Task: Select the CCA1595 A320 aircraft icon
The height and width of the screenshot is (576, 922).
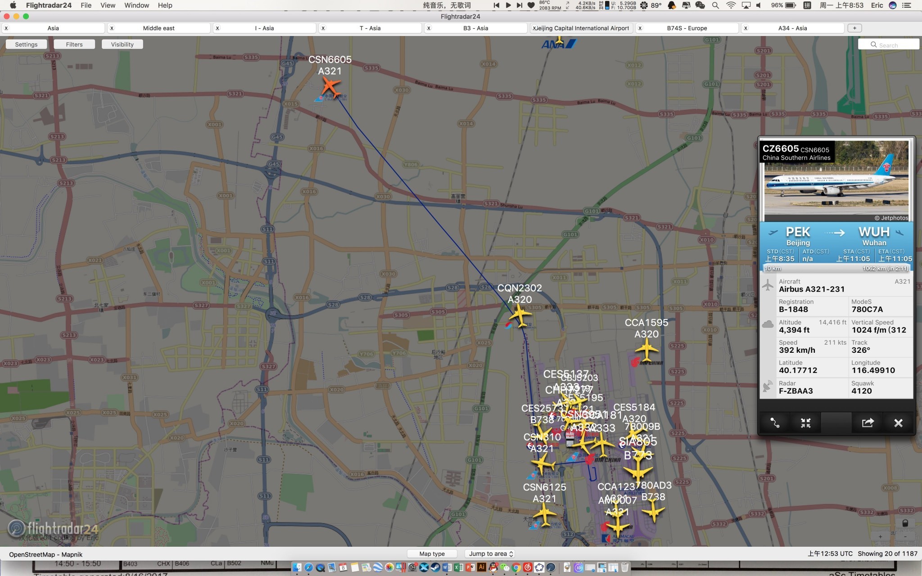Action: (646, 350)
